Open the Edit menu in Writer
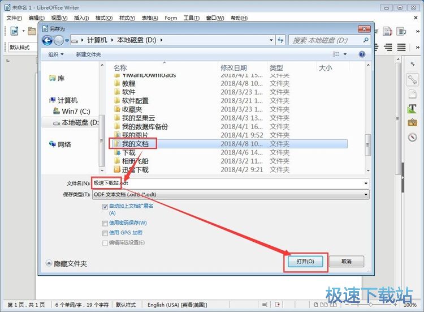The height and width of the screenshot is (312, 424). pyautogui.click(x=37, y=18)
